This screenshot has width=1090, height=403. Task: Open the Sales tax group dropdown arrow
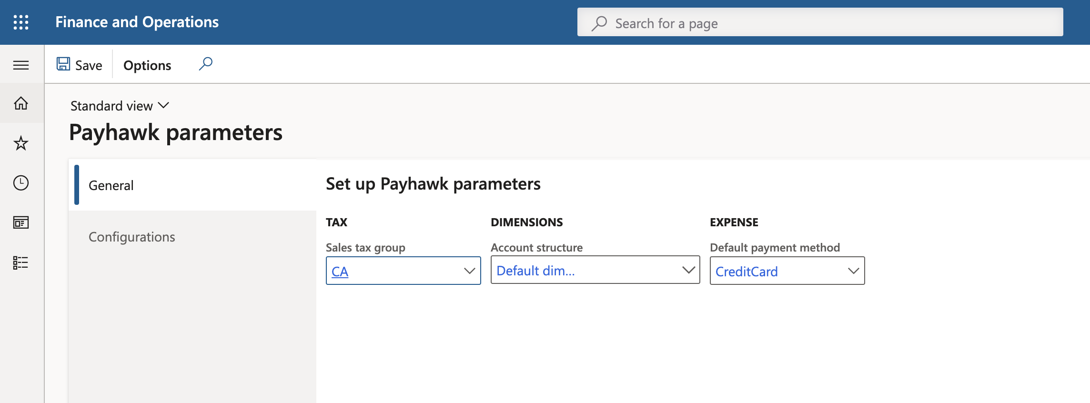point(469,271)
